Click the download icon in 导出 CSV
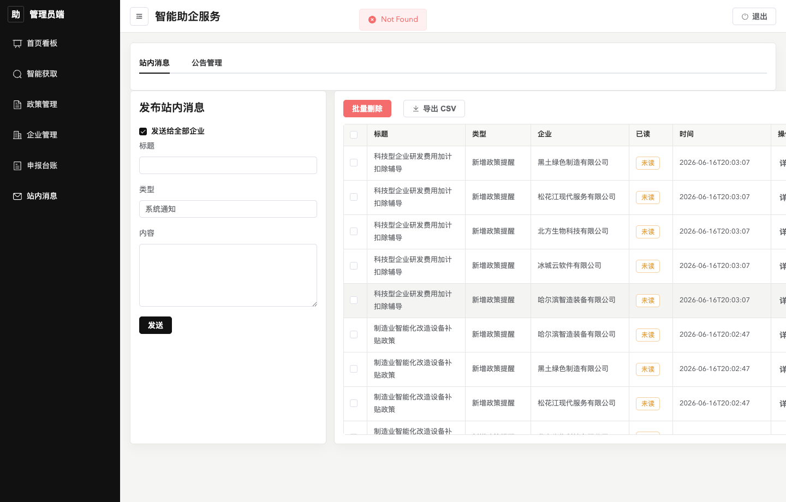This screenshot has height=502, width=786. pos(416,109)
